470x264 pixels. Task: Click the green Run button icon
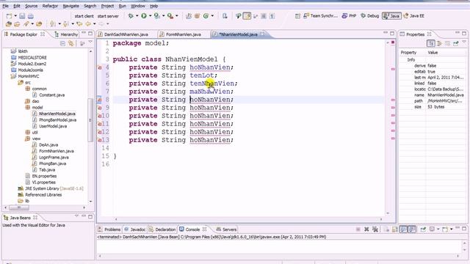[x=144, y=16]
